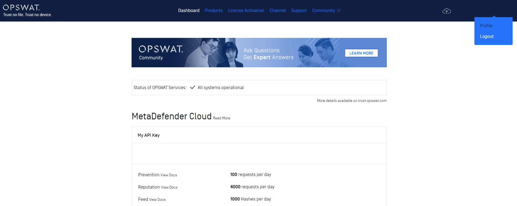This screenshot has width=517, height=206.
Task: Select Logout from the user dropdown
Action: pos(487,36)
